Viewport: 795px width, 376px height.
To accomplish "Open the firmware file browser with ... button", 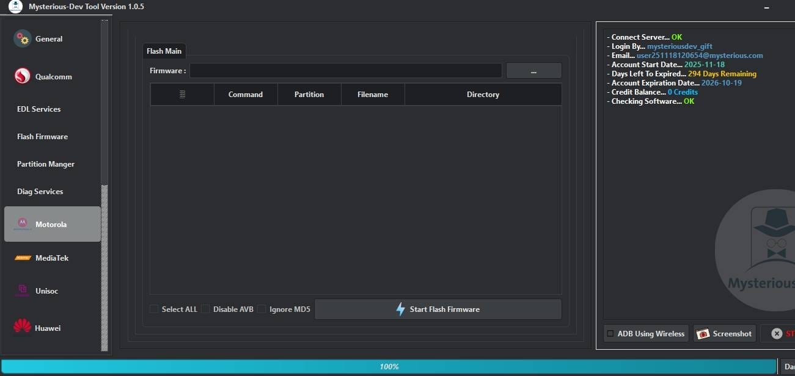I will click(x=533, y=70).
